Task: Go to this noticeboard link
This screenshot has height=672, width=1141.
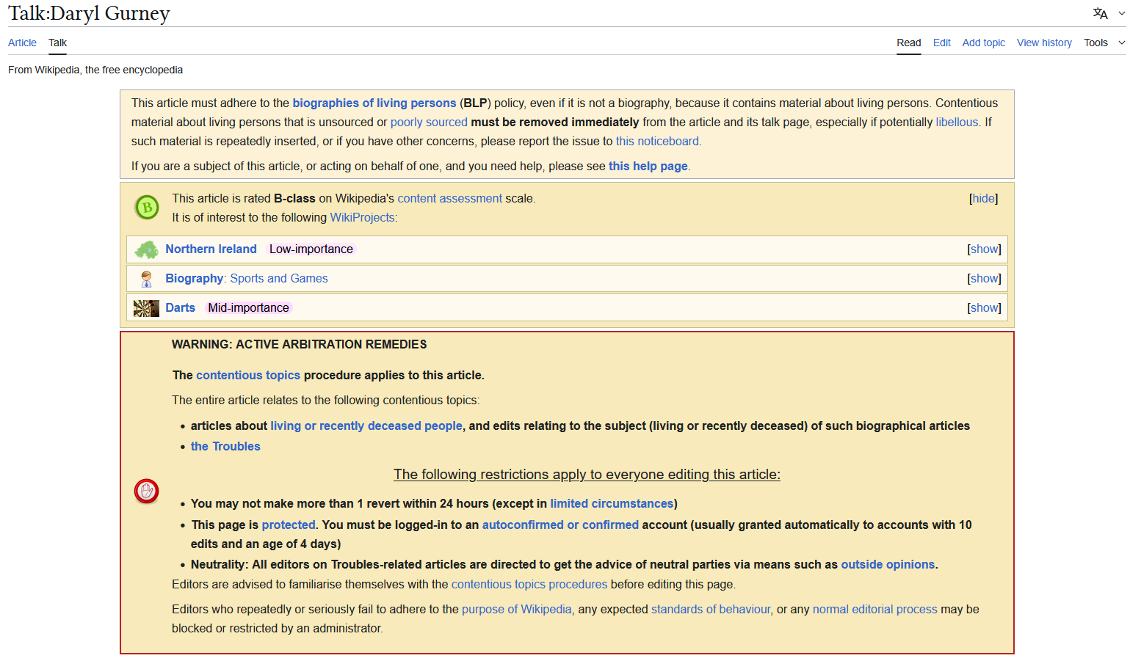Action: tap(657, 142)
